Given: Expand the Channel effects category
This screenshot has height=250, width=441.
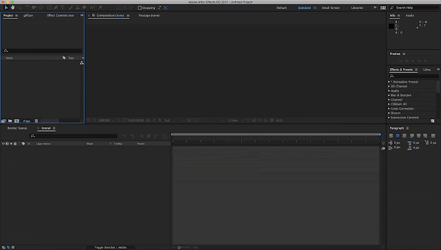Looking at the screenshot, I should [389, 100].
